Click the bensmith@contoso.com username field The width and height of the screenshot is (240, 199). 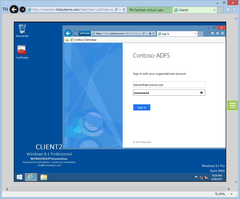tap(169, 85)
